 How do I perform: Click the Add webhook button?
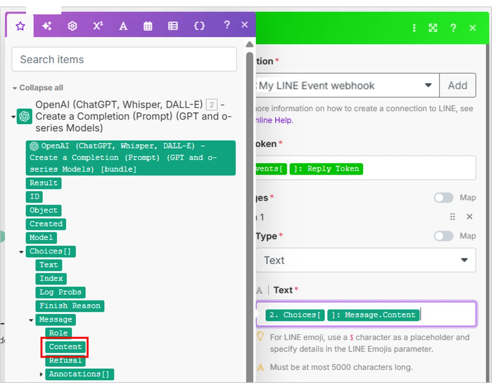coord(458,85)
